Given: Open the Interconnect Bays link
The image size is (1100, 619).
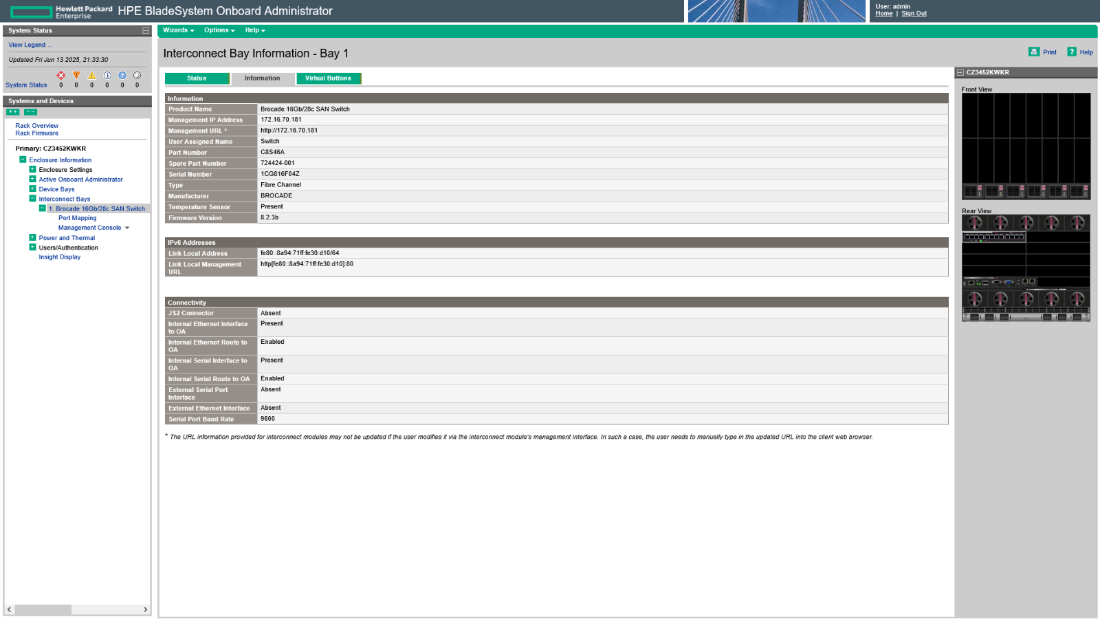Looking at the screenshot, I should pos(65,199).
